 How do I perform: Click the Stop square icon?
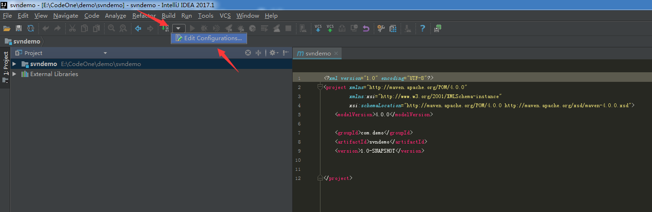288,28
